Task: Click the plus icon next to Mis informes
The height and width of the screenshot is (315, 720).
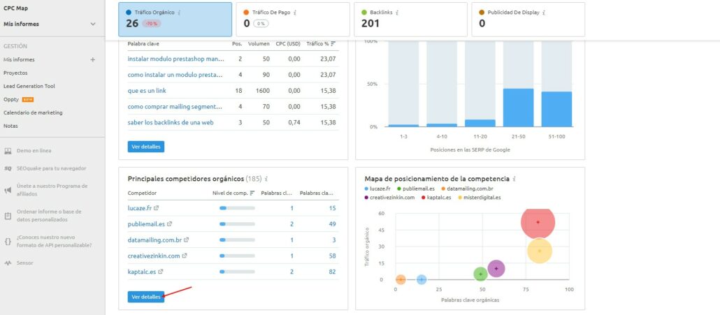Action: [x=93, y=60]
